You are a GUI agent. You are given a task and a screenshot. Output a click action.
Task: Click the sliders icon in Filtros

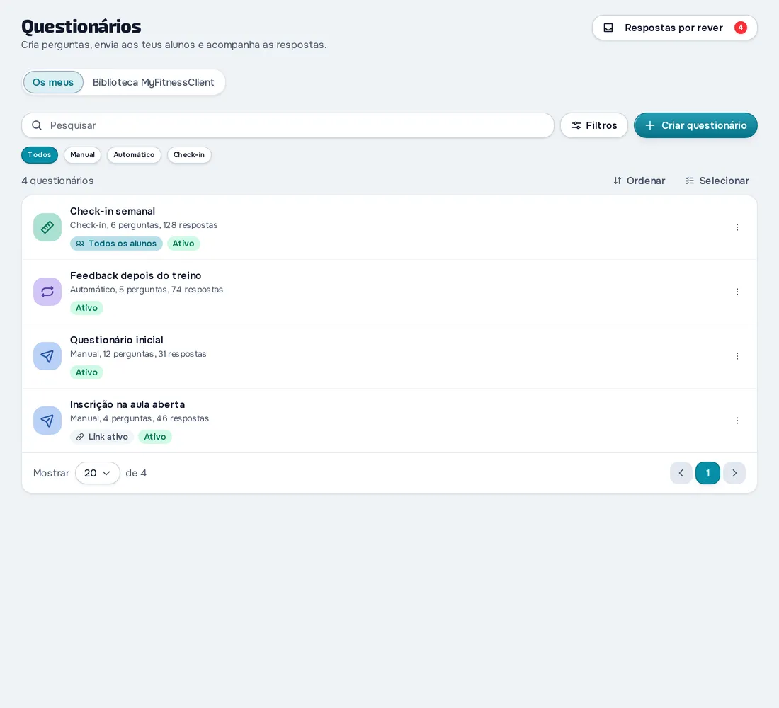[x=576, y=125]
